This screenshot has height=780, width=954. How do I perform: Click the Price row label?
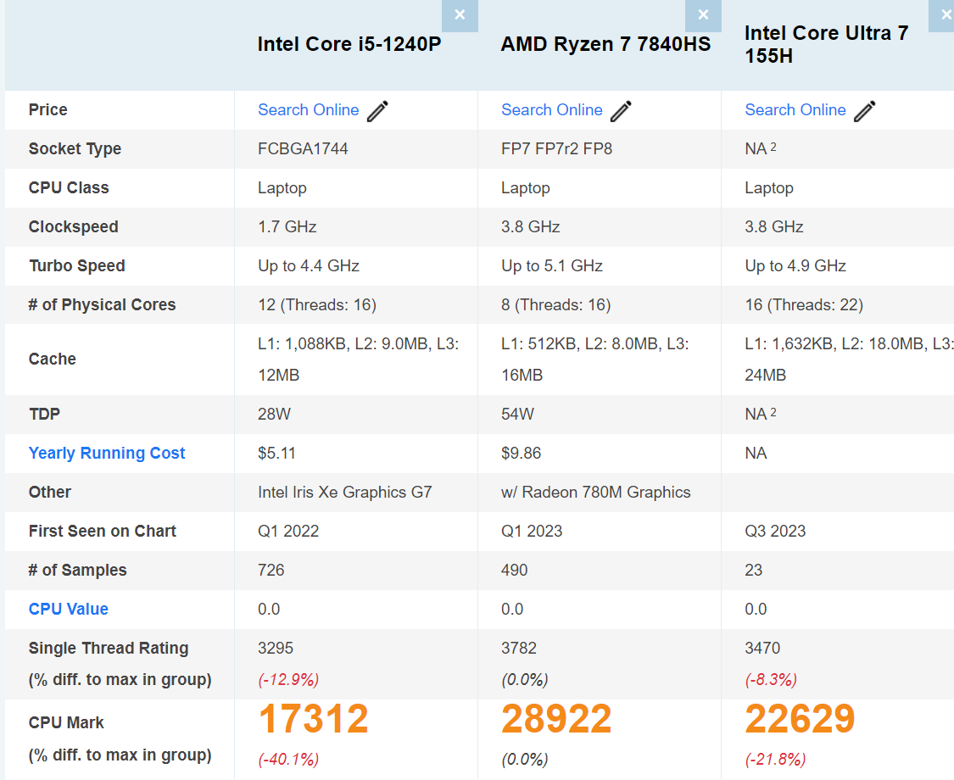pos(48,110)
